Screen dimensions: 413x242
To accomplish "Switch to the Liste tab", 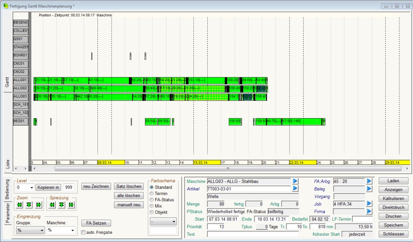I will click(x=7, y=164).
